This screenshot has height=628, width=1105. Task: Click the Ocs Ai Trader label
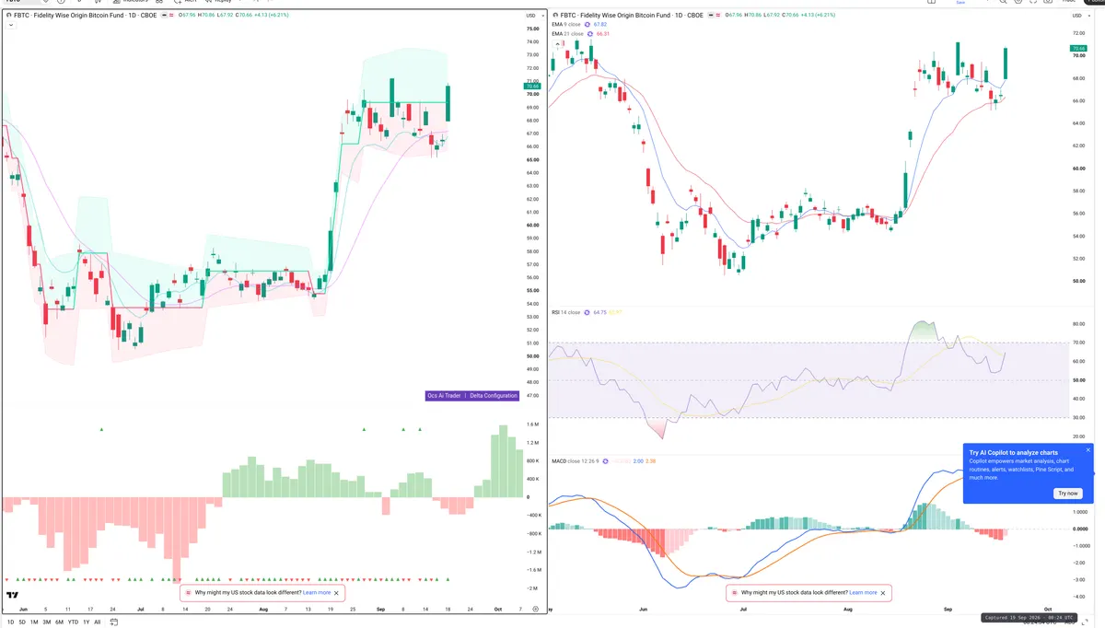pos(444,396)
